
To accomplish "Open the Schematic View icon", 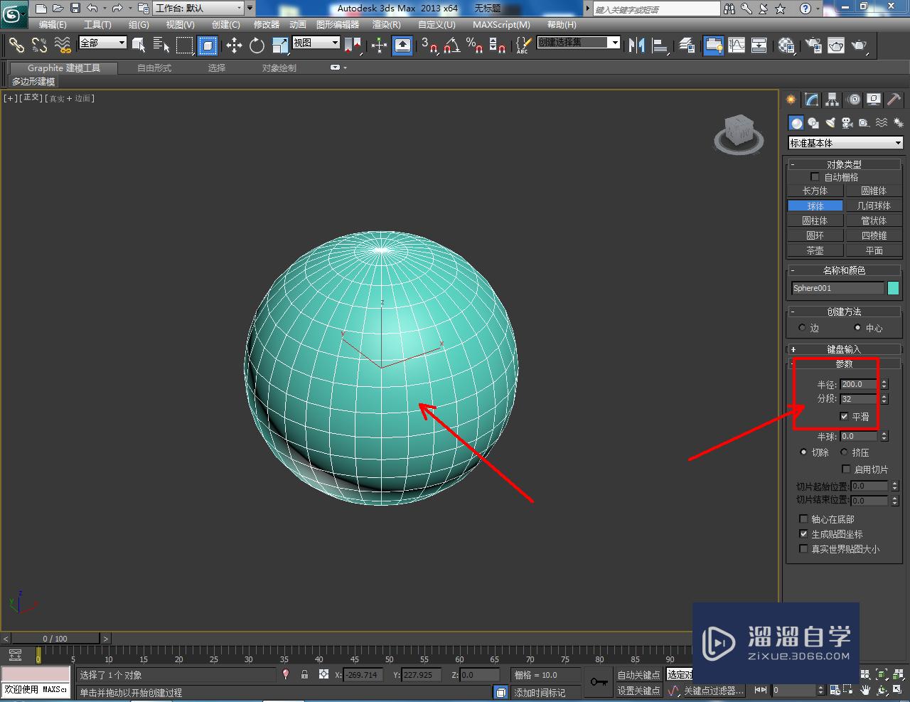I will [x=759, y=46].
